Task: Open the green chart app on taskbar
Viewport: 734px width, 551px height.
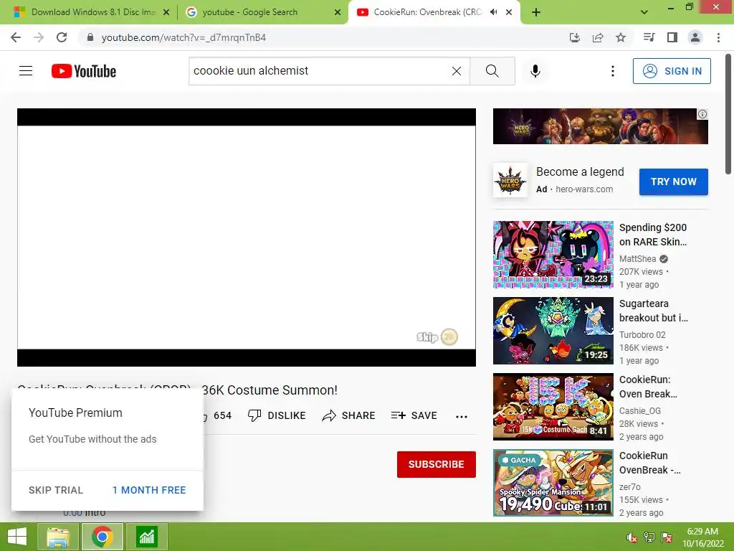Action: [147, 537]
